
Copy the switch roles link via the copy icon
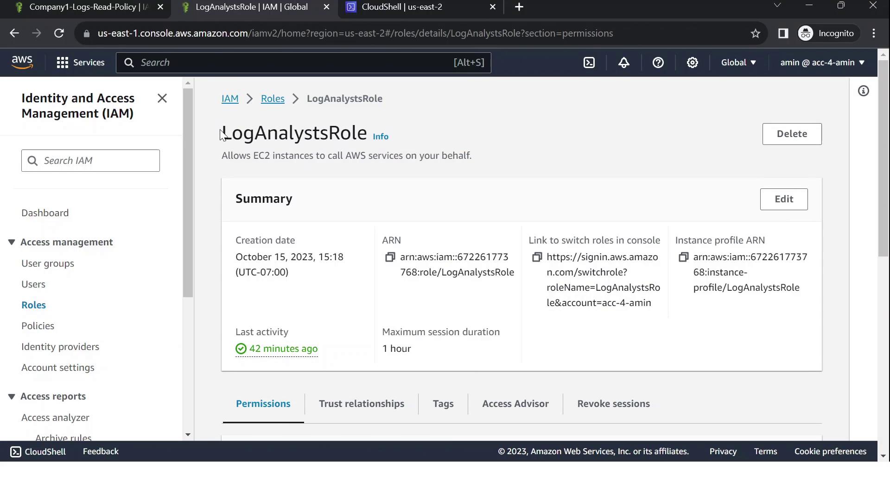click(x=537, y=257)
